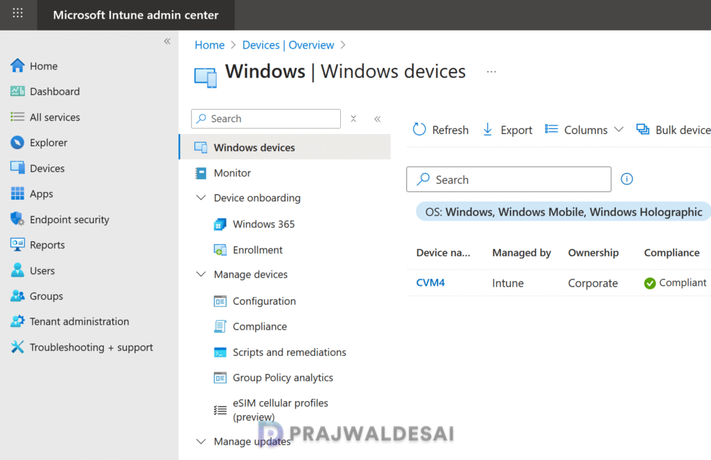Click the Dashboard chart icon
Image resolution: width=711 pixels, height=460 pixels.
[17, 91]
